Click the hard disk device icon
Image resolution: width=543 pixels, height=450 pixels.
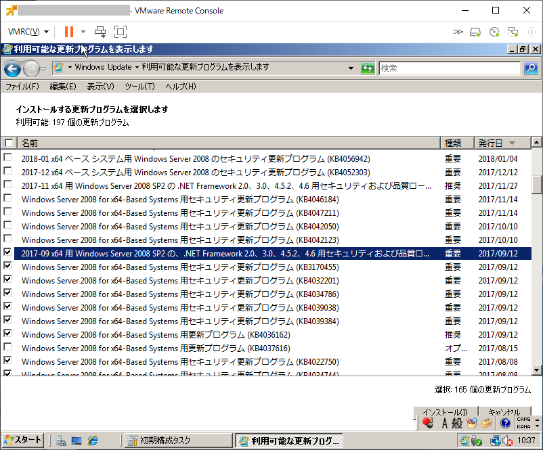click(475, 32)
